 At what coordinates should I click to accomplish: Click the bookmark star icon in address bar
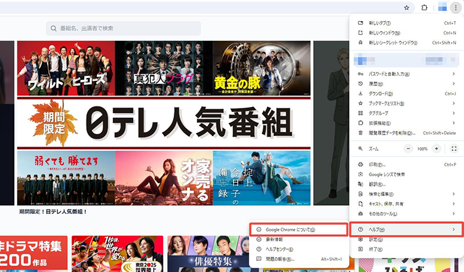point(407,7)
